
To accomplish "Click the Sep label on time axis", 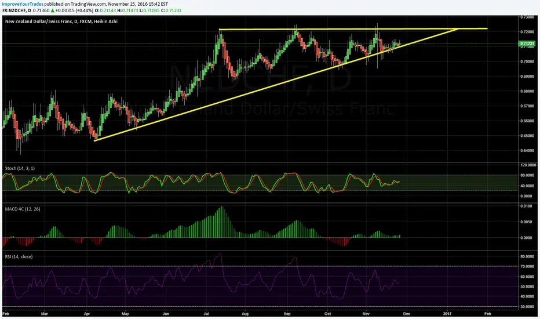I will coord(287,314).
